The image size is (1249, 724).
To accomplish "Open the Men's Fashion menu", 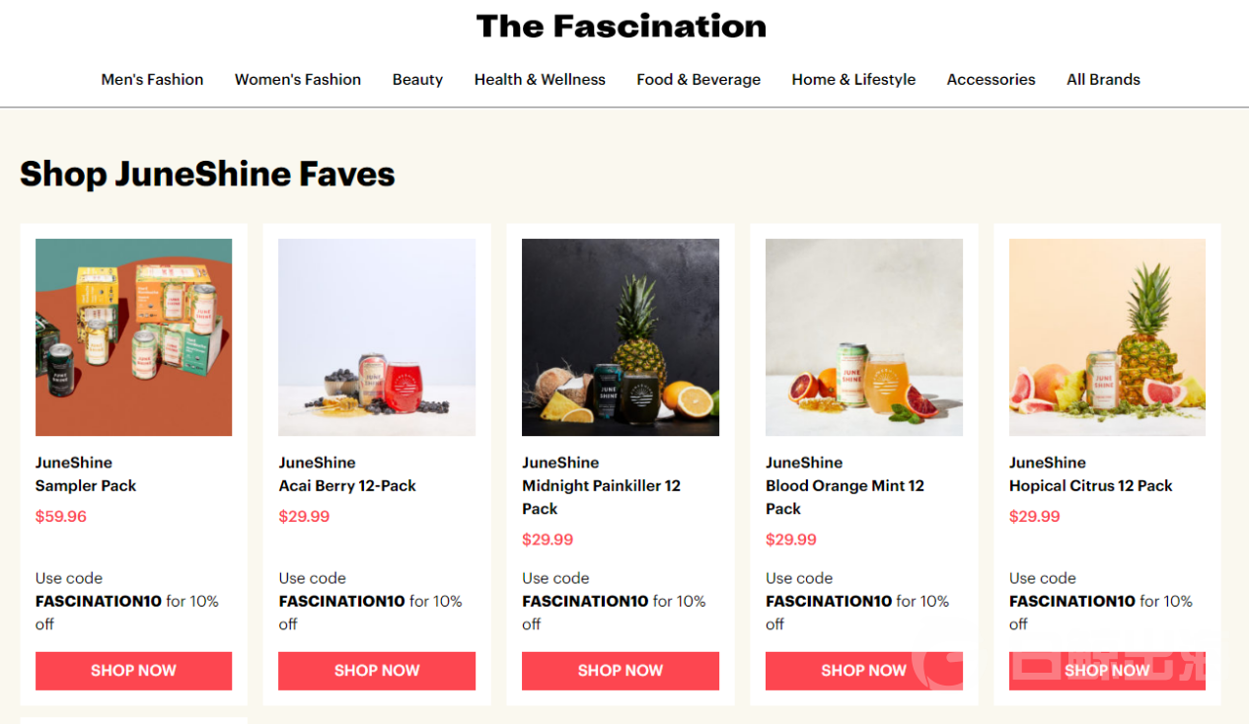I will (152, 80).
